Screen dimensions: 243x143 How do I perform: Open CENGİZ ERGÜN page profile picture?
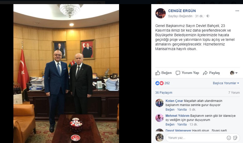[161, 13]
